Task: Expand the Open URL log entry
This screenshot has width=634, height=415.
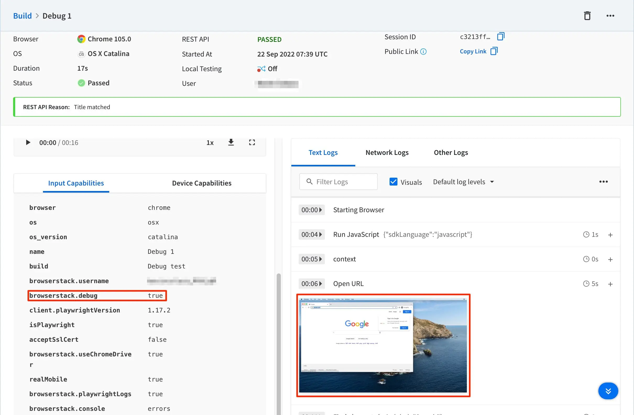Action: [610, 284]
